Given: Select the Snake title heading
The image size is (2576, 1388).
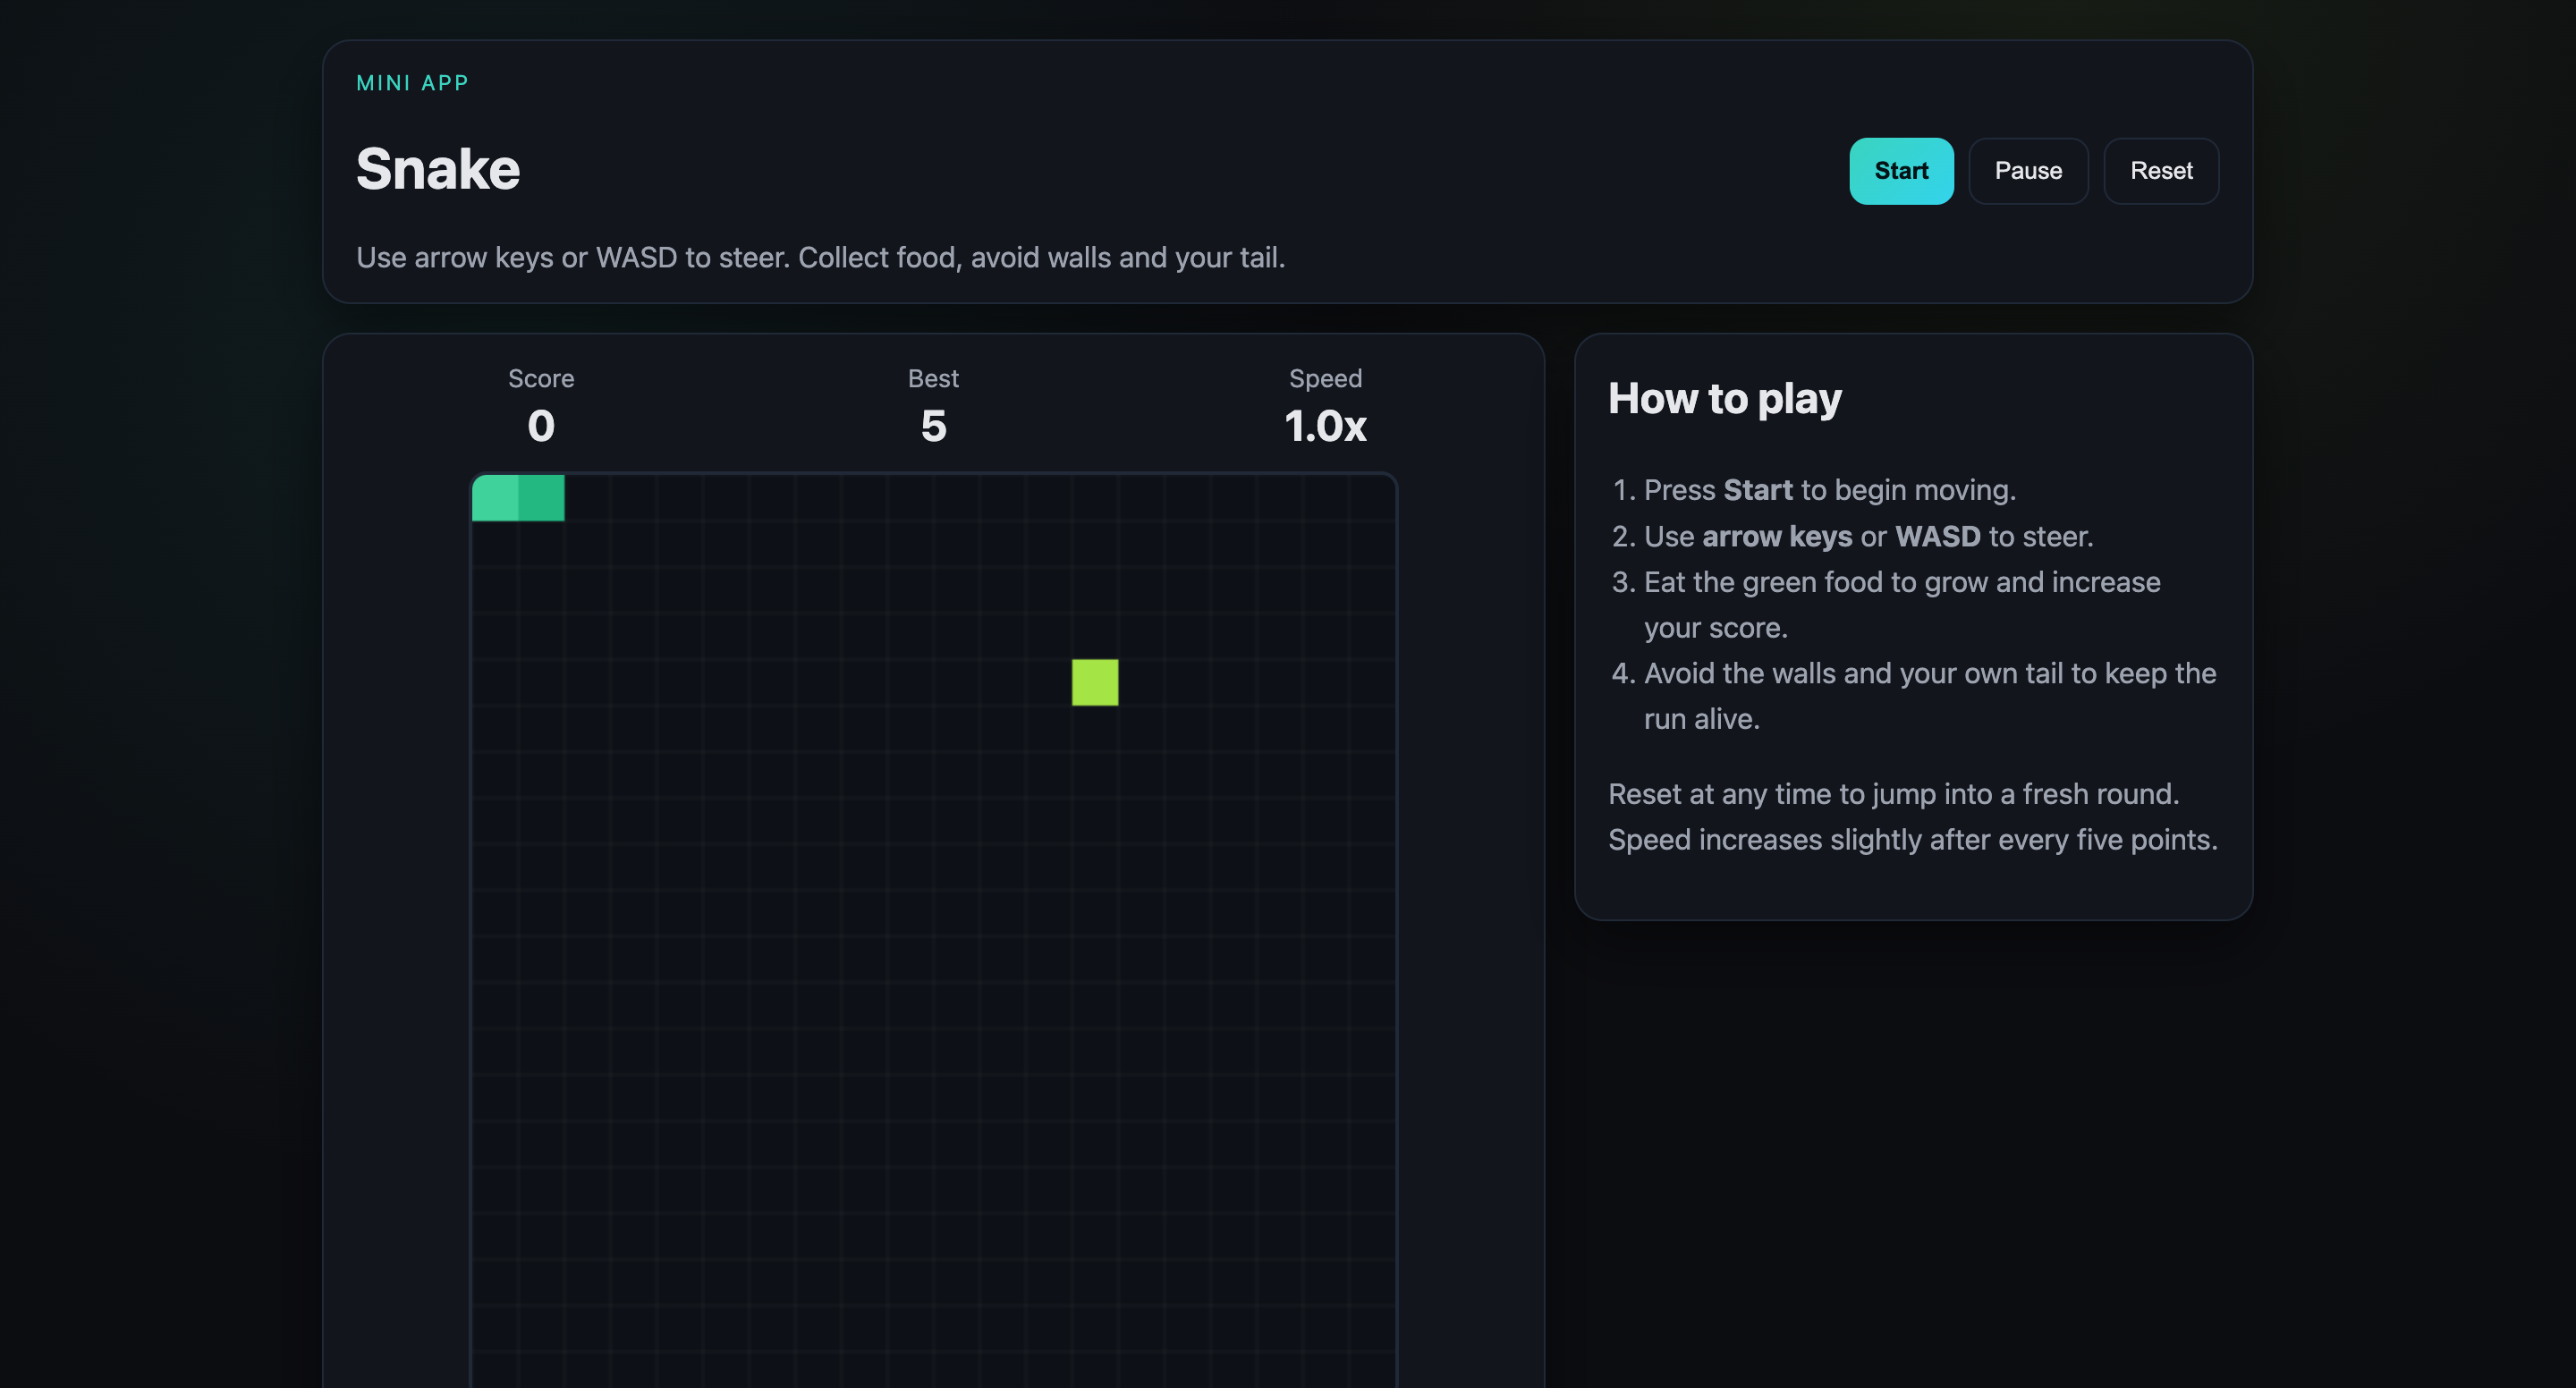Looking at the screenshot, I should [438, 168].
